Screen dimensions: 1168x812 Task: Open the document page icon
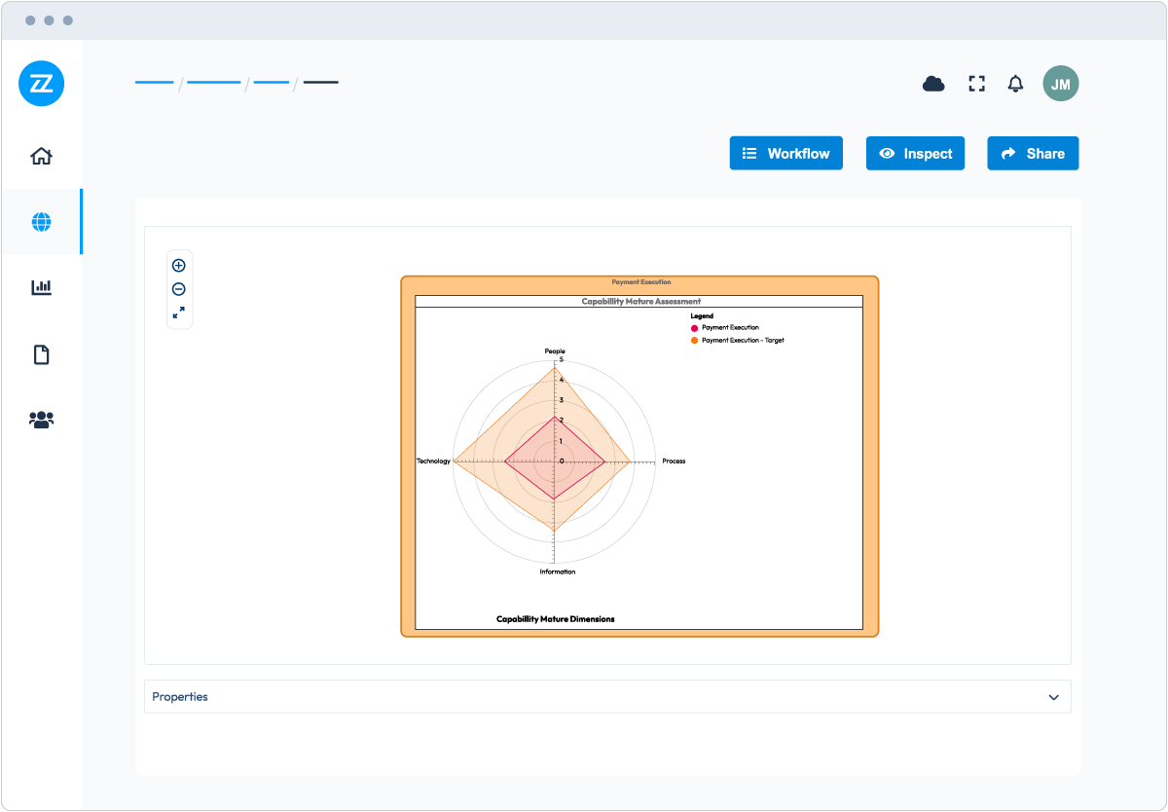[x=41, y=354]
